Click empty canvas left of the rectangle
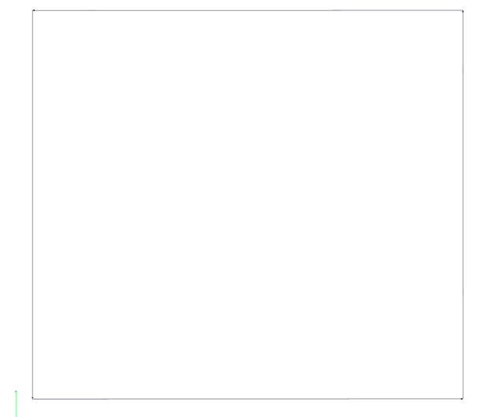The height and width of the screenshot is (417, 488). pos(16,187)
